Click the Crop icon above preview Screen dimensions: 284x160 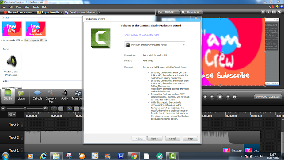point(263,12)
